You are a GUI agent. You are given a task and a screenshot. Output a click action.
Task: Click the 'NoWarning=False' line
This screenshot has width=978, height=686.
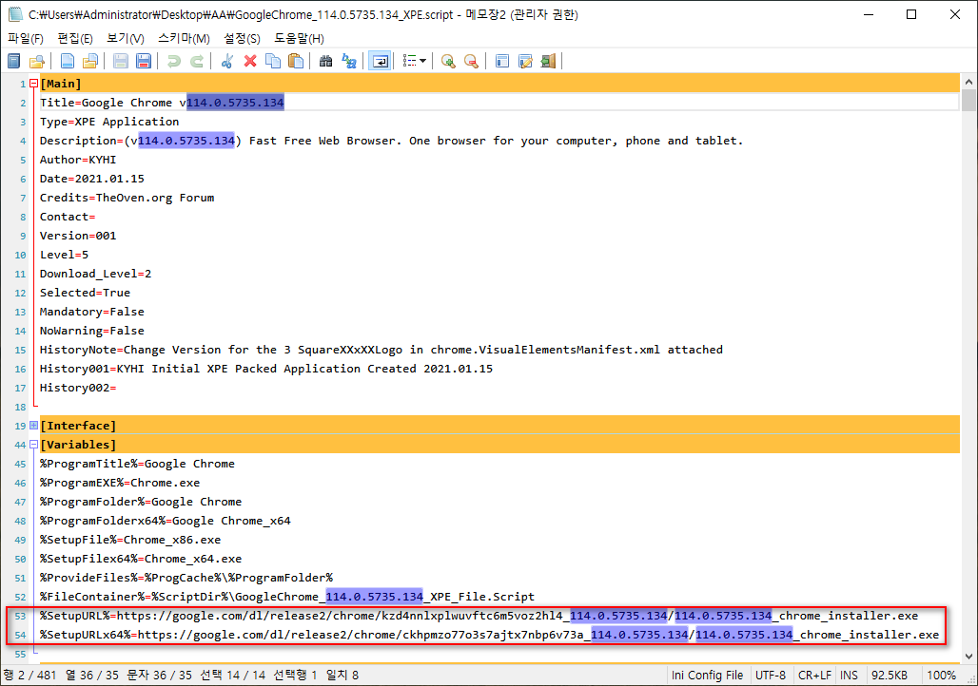point(91,331)
